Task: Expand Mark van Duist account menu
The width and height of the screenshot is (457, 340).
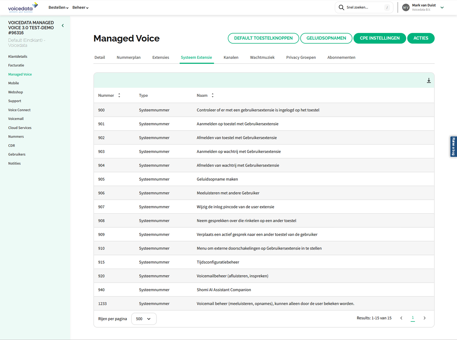Action: [x=442, y=8]
